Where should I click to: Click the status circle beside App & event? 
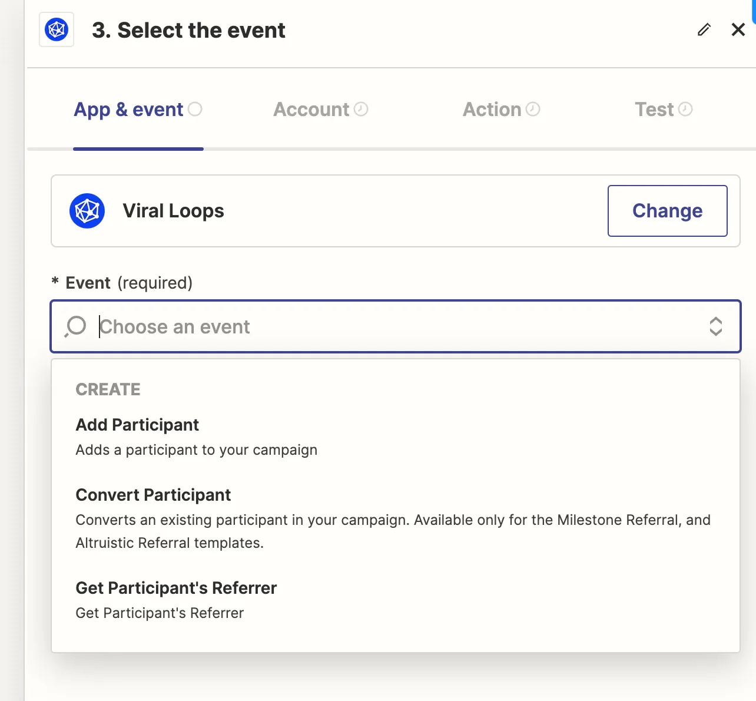[x=195, y=109]
